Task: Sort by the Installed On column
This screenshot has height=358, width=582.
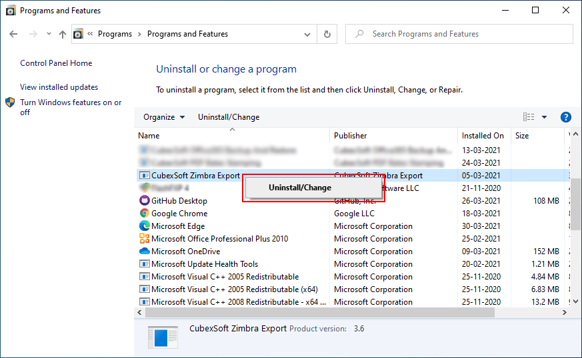Action: [484, 136]
